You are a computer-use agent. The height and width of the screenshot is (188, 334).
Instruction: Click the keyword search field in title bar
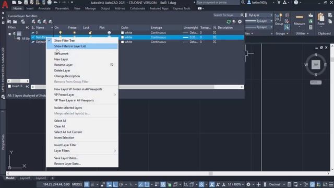(x=218, y=3)
